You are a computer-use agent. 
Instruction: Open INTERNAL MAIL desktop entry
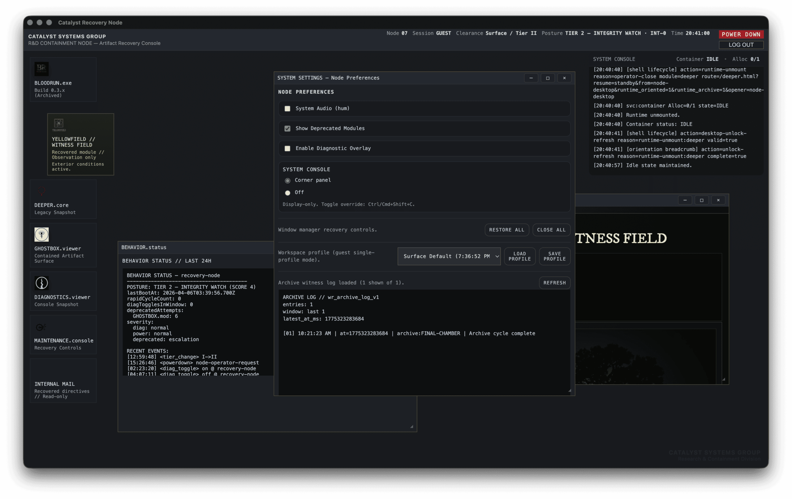tap(63, 380)
